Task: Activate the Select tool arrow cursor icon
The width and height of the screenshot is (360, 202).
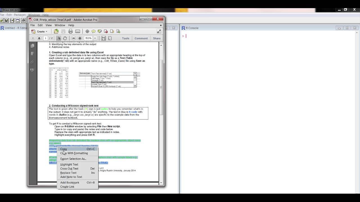Action: pyautogui.click(x=58, y=38)
